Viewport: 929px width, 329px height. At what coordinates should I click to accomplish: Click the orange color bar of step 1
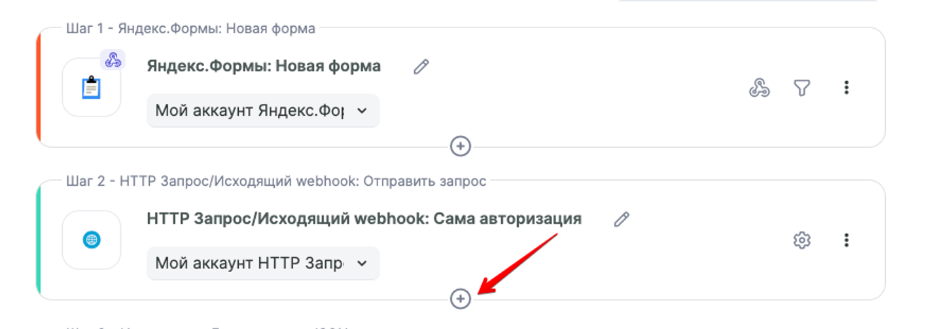[39, 88]
